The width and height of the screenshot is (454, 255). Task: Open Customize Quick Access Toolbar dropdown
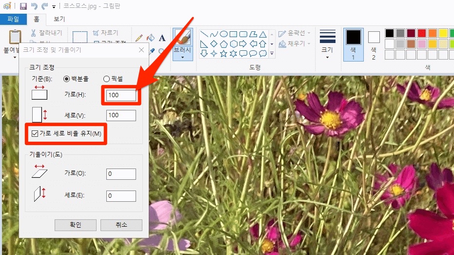(54, 7)
